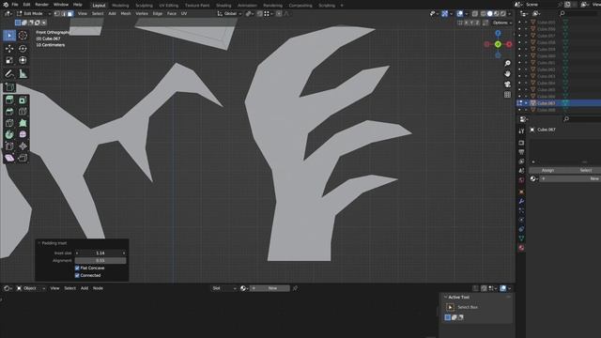
Task: Toggle the Flat Concave checkbox
Action: tap(77, 268)
